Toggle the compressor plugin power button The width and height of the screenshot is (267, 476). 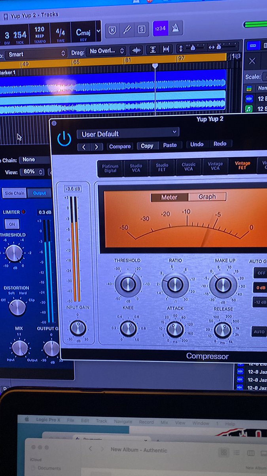64,139
